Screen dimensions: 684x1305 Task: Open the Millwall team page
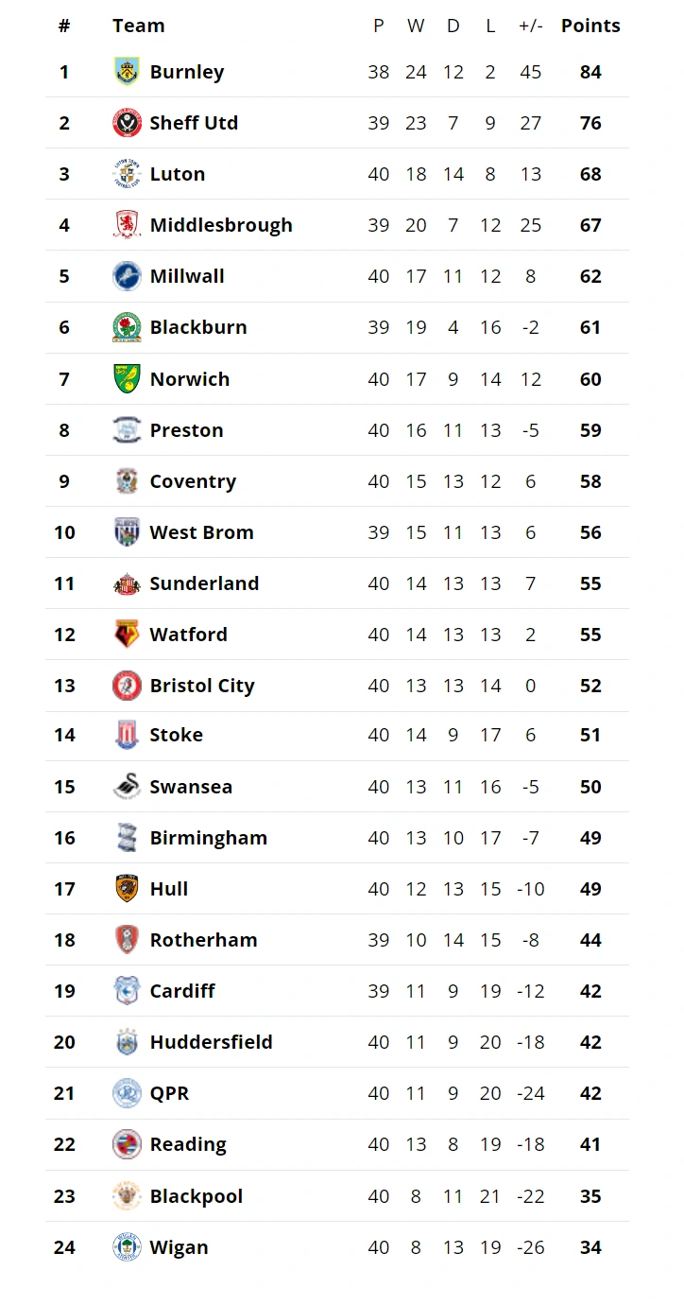[x=187, y=276]
